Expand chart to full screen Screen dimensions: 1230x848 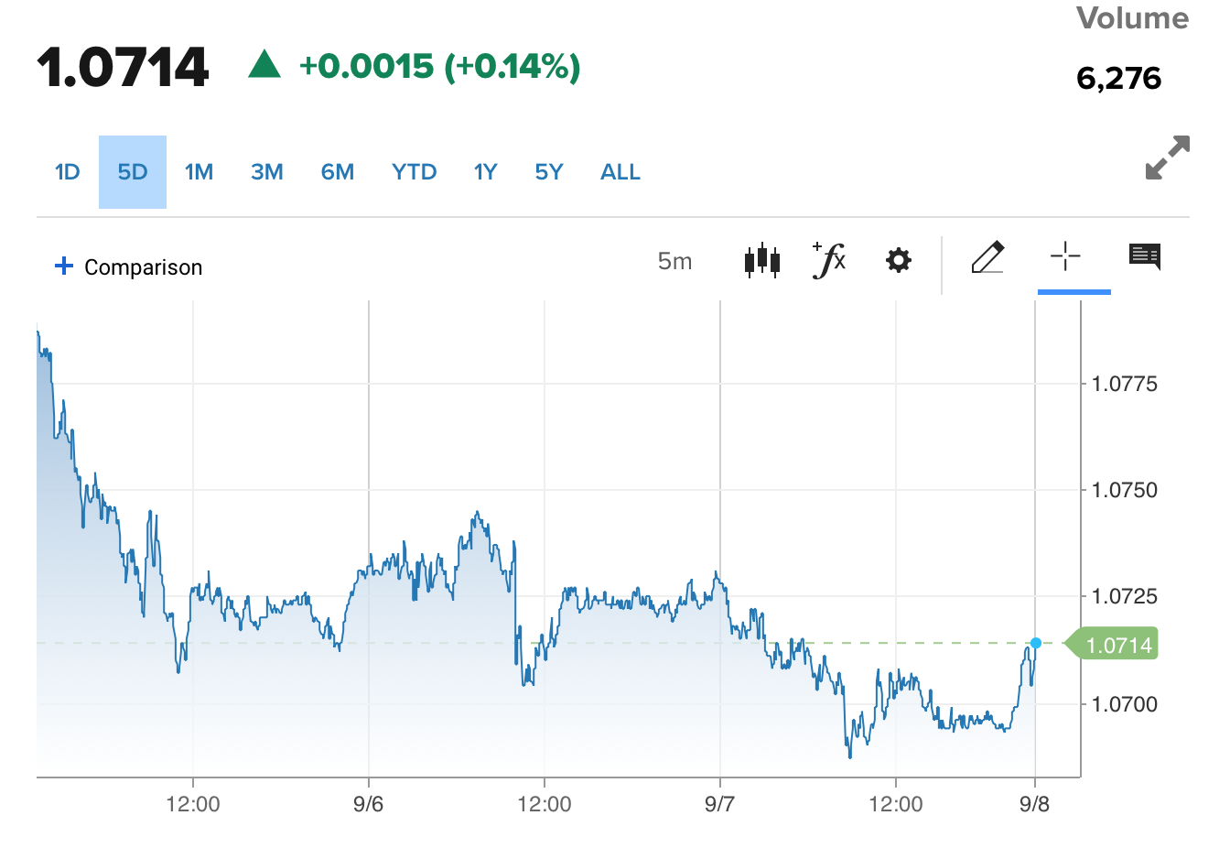[1167, 158]
